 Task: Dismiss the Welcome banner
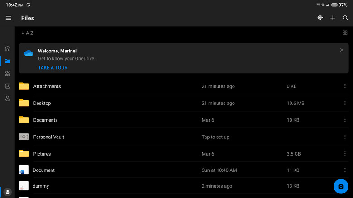[342, 50]
